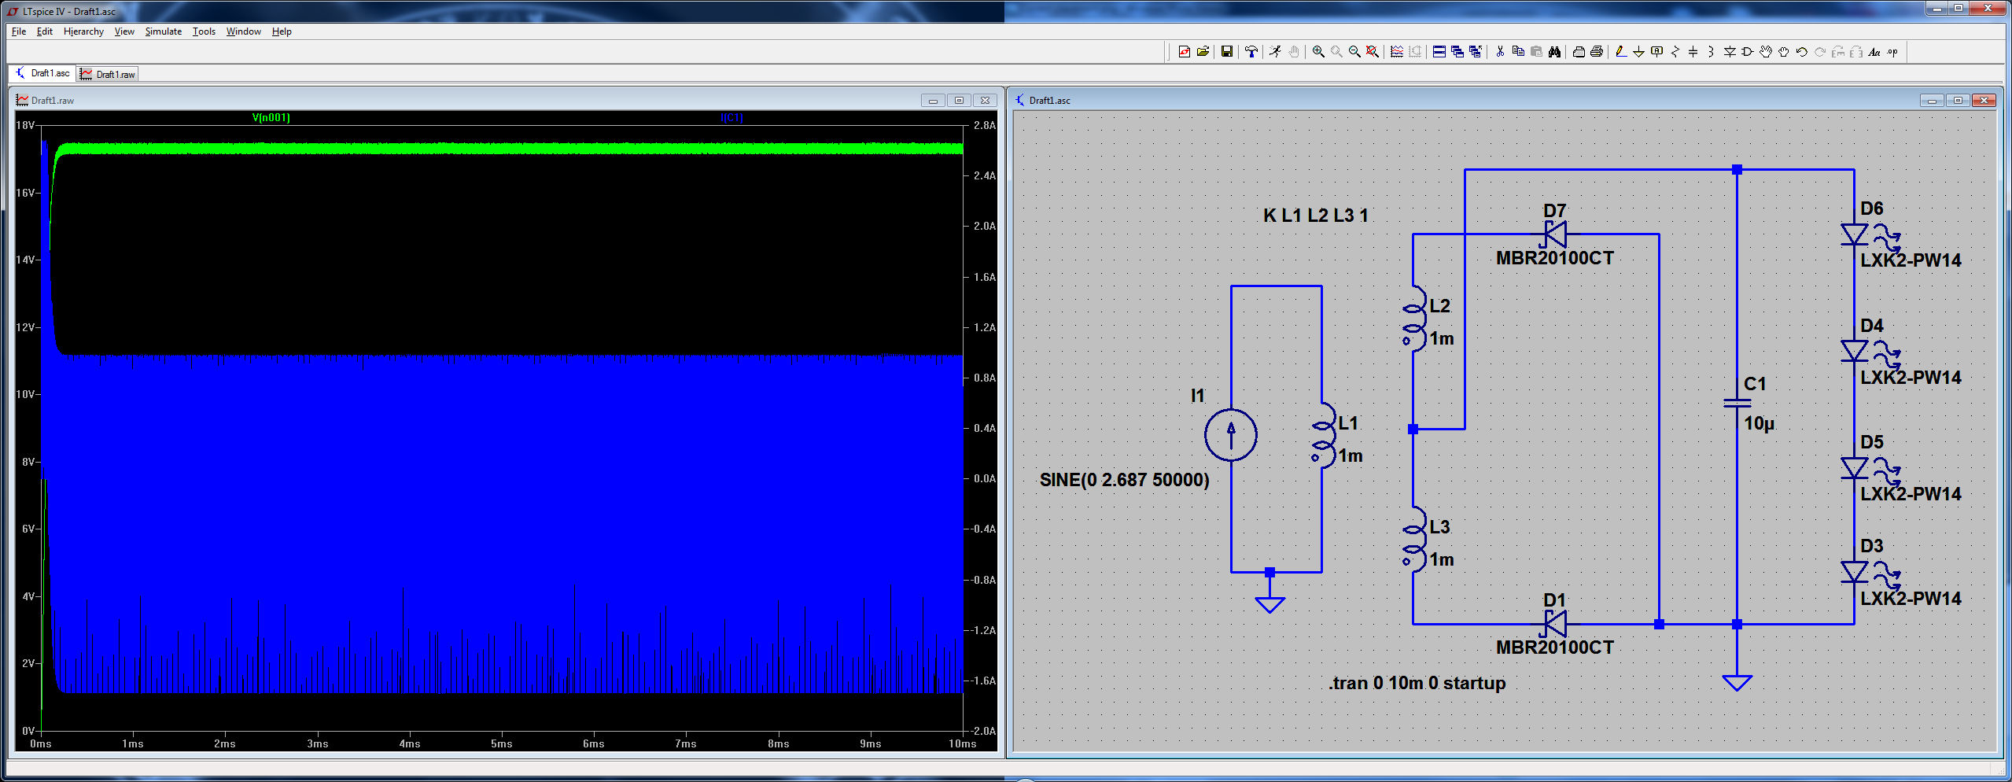Select the Move open-hand tool
2012x782 pixels.
(1766, 52)
